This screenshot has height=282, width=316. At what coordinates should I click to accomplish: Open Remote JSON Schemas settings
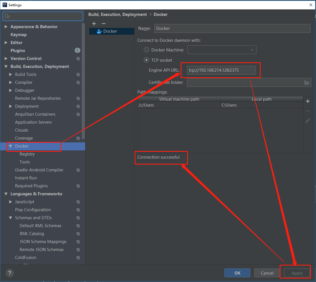tap(41, 250)
